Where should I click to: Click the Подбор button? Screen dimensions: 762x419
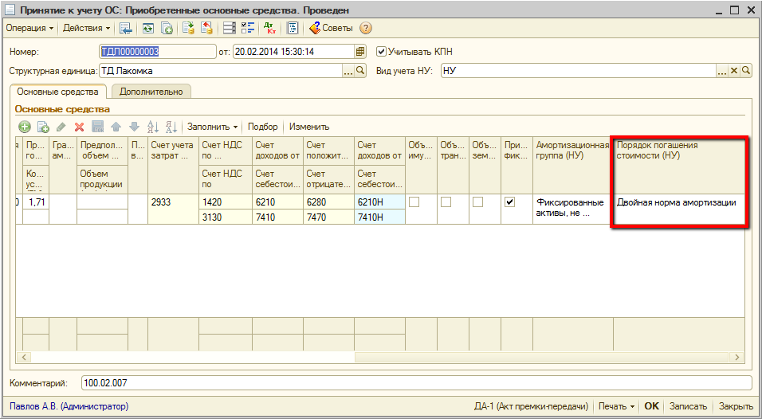click(262, 127)
